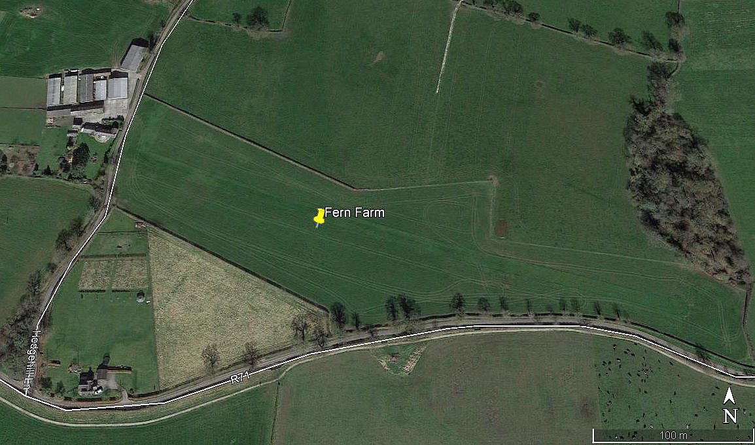Click the small brown pond patch
This screenshot has height=445, width=755.
tap(500, 228)
